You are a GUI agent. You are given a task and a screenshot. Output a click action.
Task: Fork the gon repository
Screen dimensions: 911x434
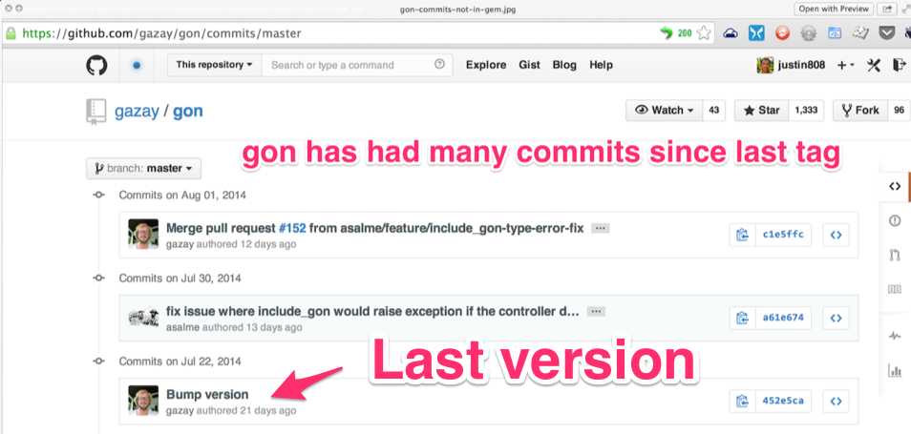[x=860, y=111]
